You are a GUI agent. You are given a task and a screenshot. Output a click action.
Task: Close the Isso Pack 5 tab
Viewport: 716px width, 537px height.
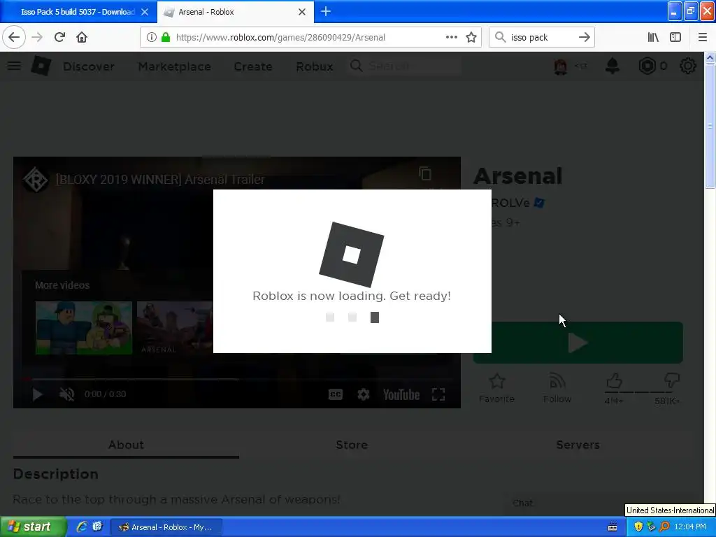(145, 12)
